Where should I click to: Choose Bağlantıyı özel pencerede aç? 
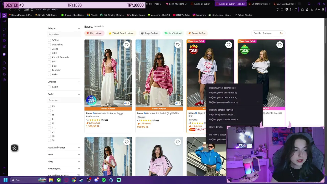[x=234, y=97]
